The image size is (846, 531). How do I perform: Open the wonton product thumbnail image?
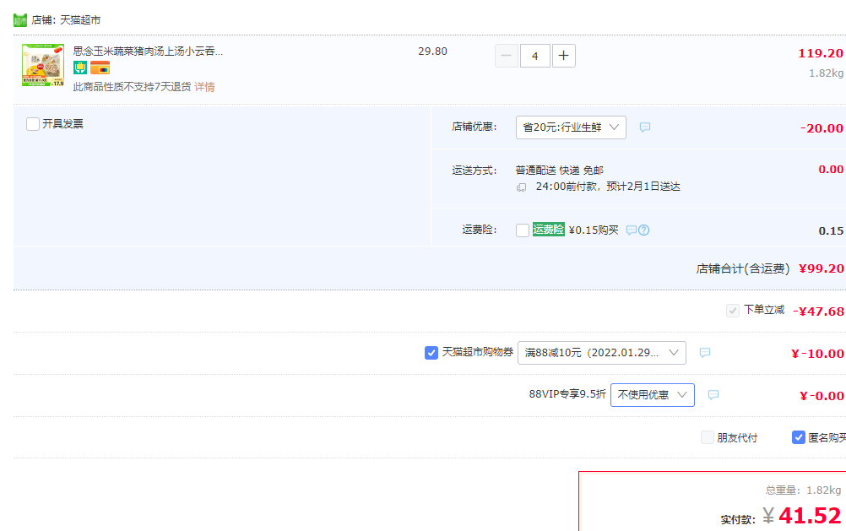(43, 65)
